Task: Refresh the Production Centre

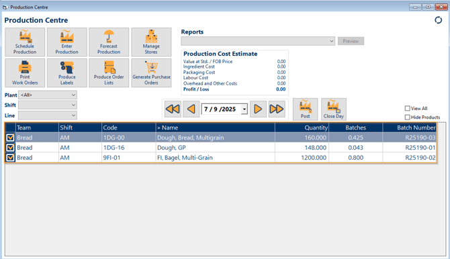Action: [438, 20]
